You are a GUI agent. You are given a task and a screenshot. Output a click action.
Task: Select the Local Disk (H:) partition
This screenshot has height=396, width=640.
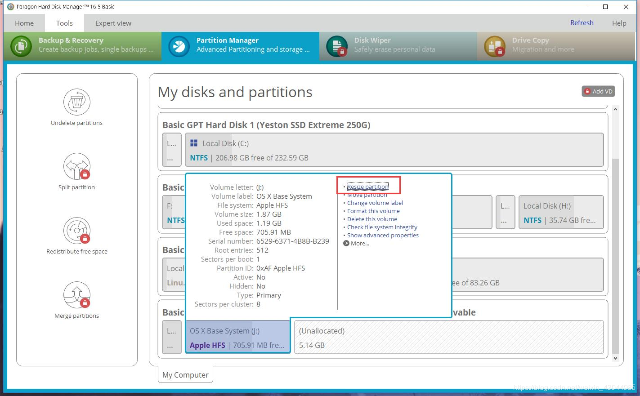[x=561, y=213]
